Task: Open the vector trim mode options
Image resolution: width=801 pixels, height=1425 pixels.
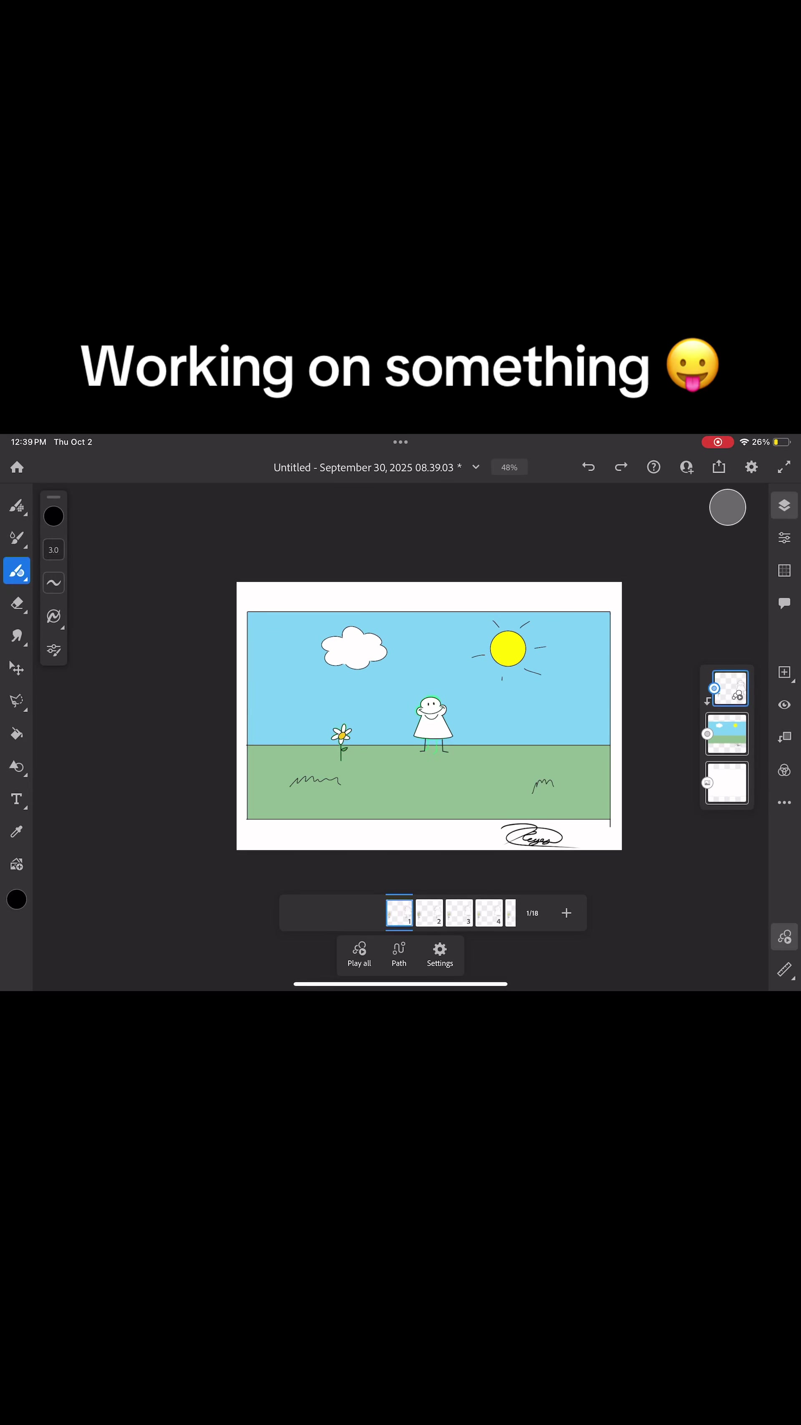Action: [53, 616]
